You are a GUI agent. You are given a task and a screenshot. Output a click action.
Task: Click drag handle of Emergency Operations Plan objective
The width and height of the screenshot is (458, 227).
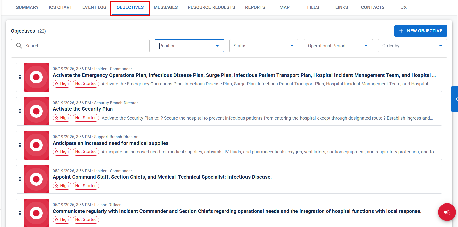click(x=20, y=77)
